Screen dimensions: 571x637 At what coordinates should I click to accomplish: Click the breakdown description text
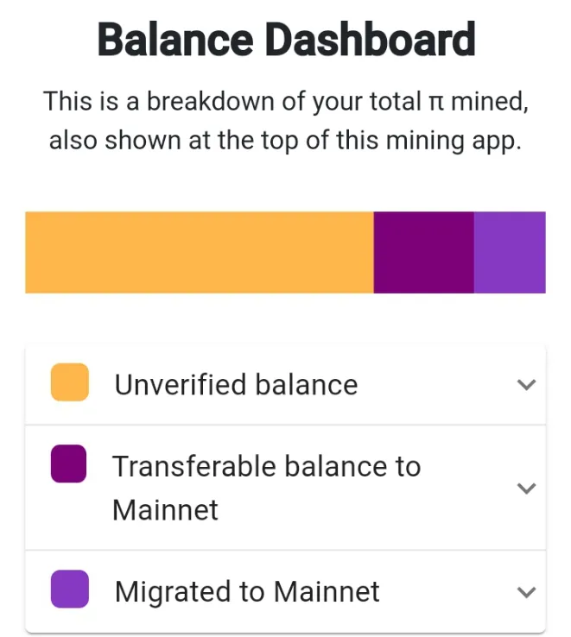click(285, 121)
